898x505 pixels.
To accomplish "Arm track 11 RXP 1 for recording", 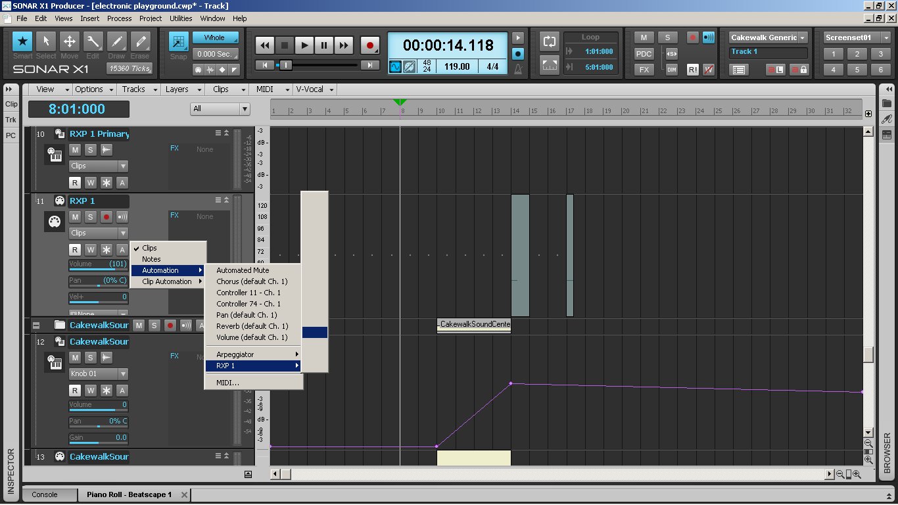I will point(106,216).
